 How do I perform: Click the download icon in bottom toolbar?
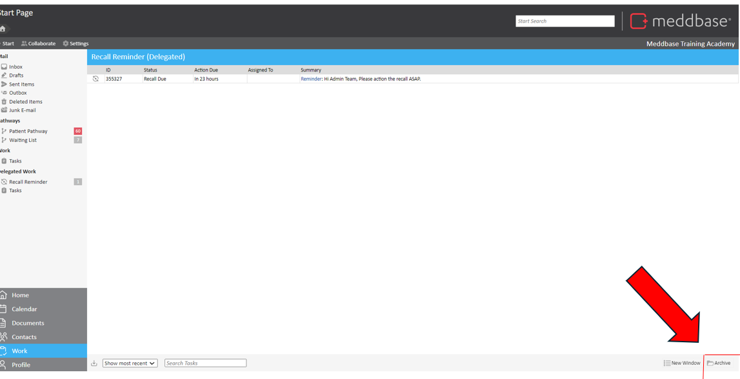click(94, 364)
